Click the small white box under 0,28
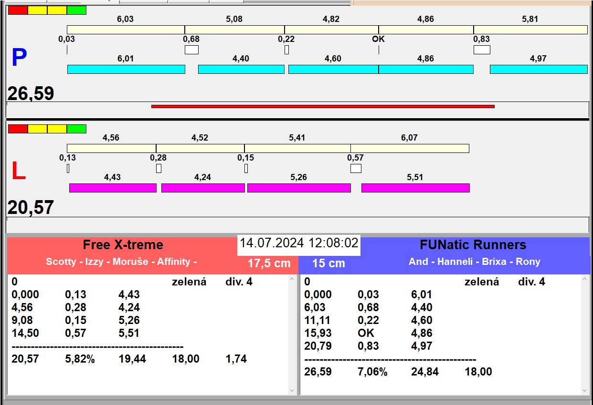The width and height of the screenshot is (593, 405). click(x=159, y=168)
